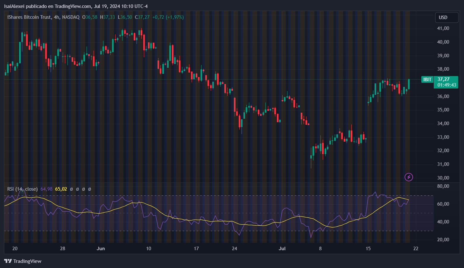Viewport: 464px width, 268px height.
Task: Click the 41,00 price axis label
Action: point(443,28)
